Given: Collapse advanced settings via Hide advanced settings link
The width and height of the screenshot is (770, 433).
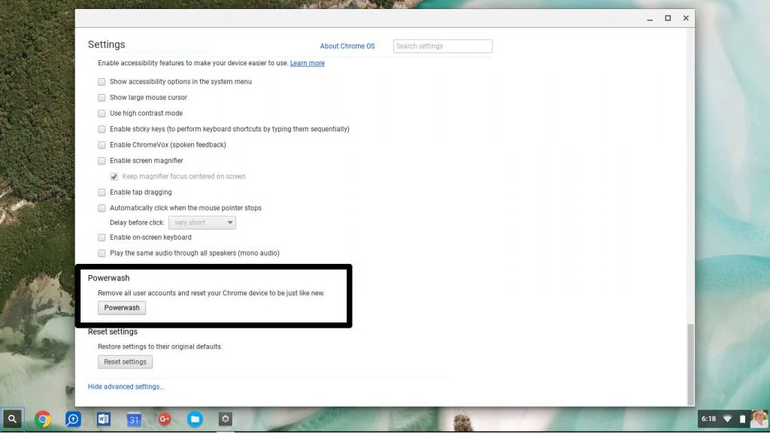Looking at the screenshot, I should tap(126, 386).
